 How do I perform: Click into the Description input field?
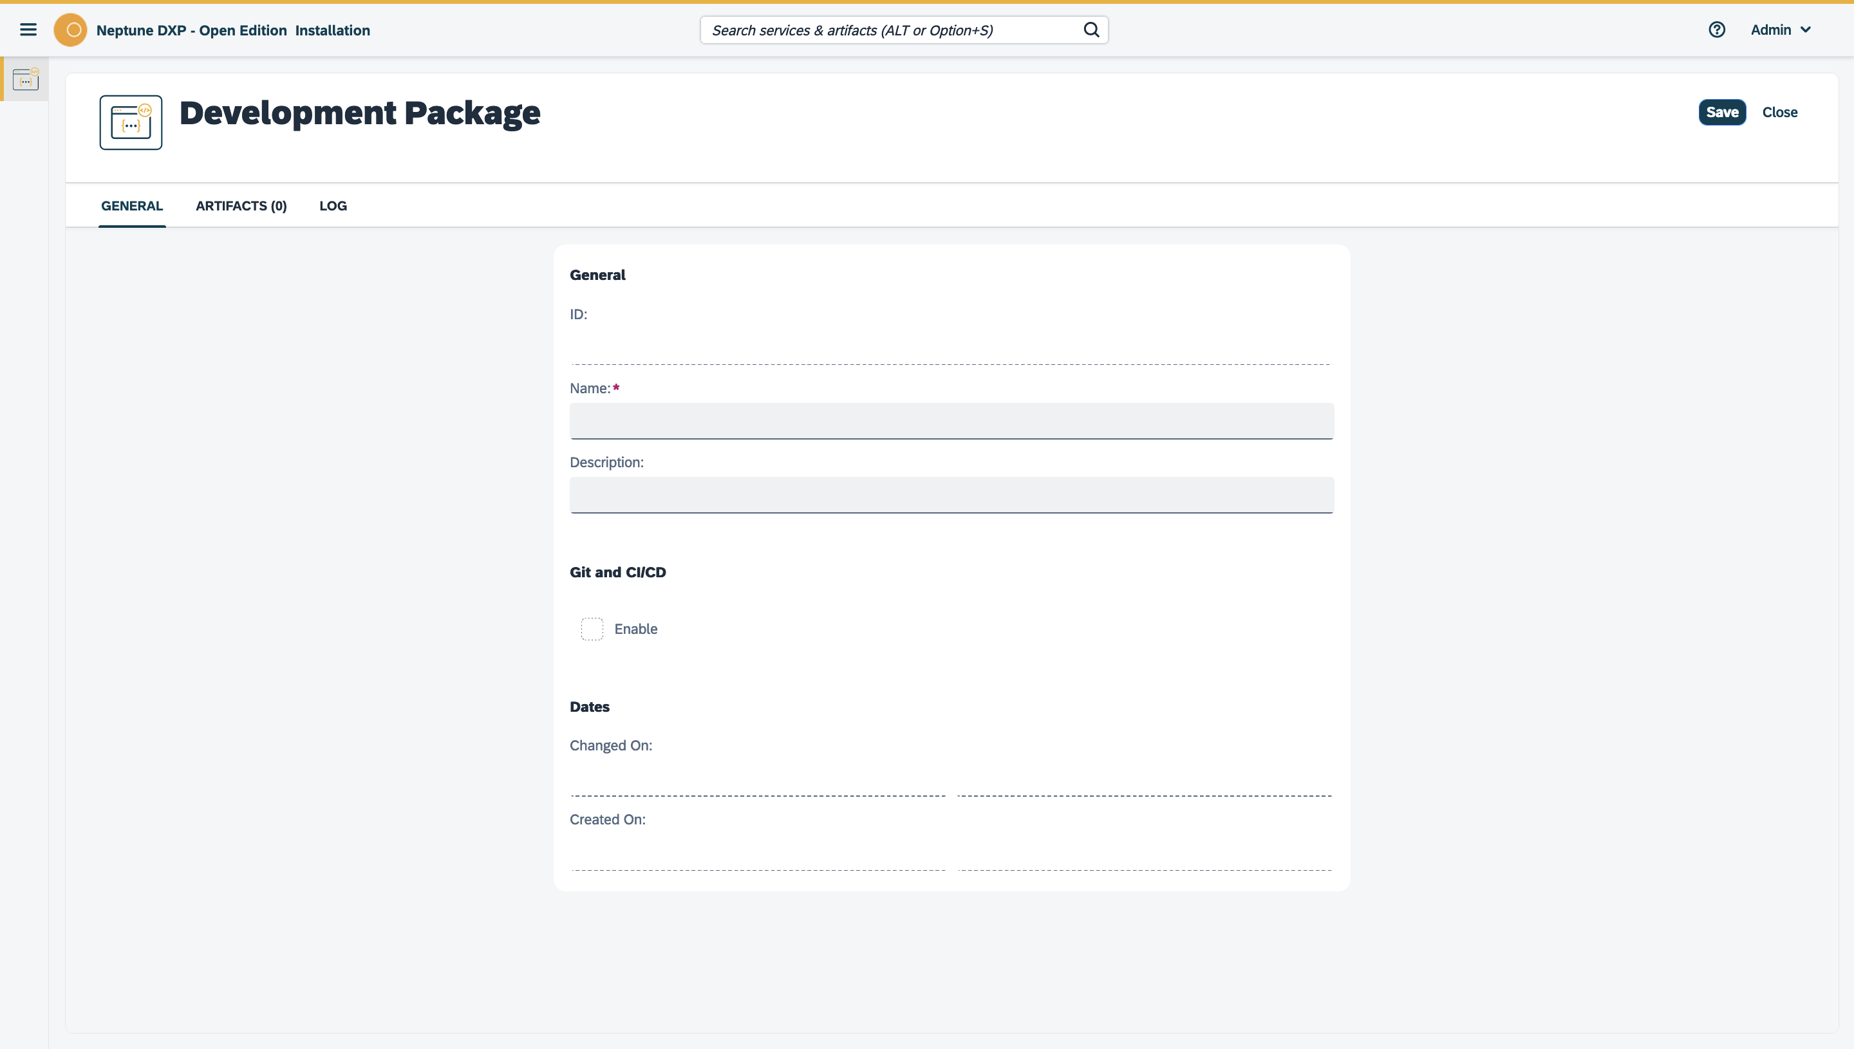[951, 495]
